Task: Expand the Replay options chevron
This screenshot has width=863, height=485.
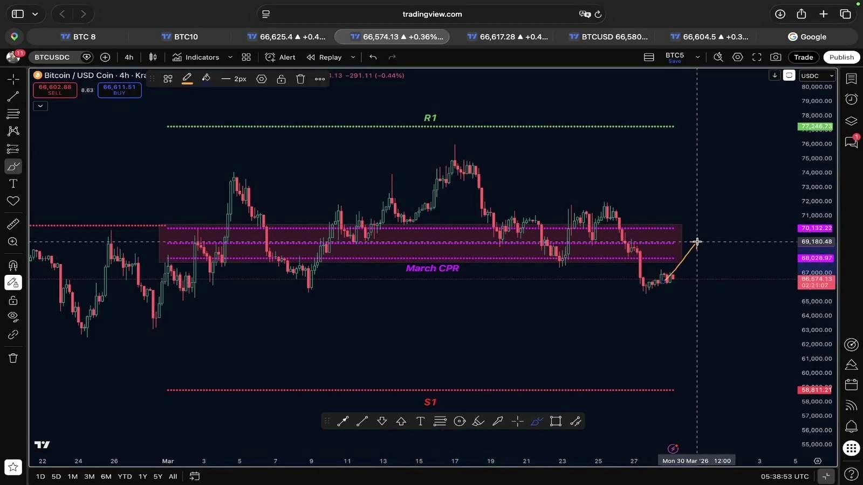Action: [x=353, y=57]
